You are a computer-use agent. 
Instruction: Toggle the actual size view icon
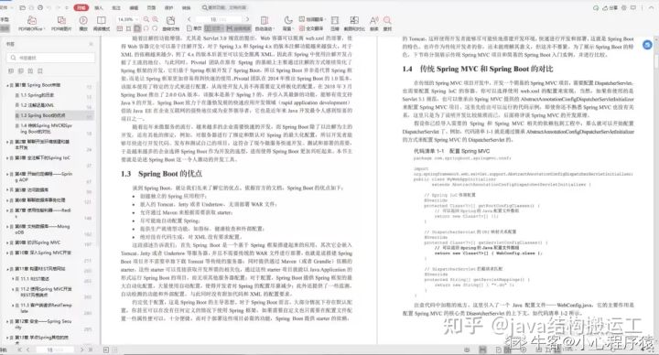point(120,28)
